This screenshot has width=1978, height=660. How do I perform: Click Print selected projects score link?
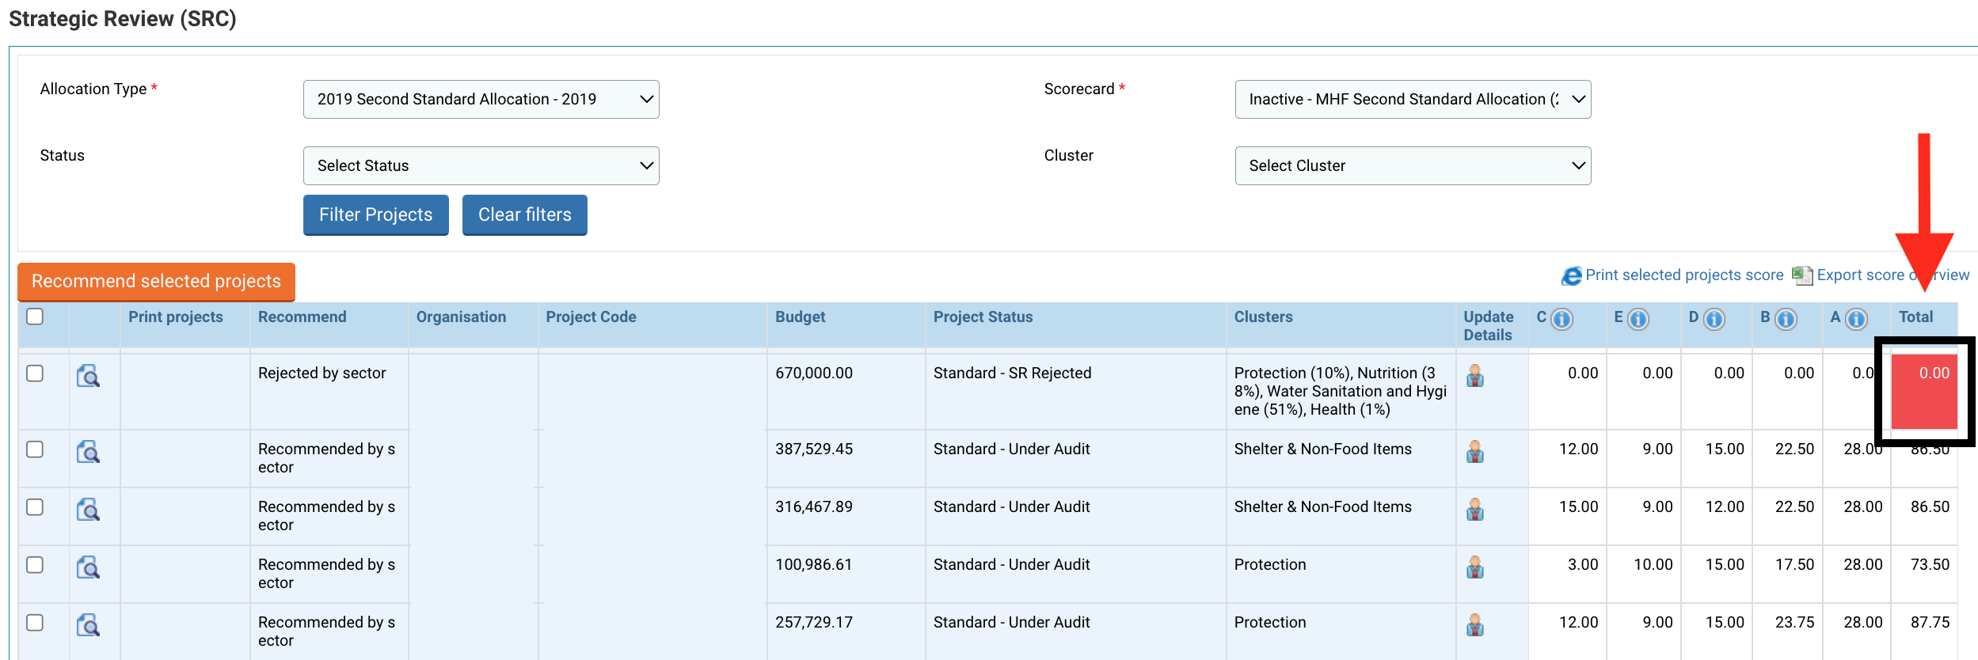pos(1684,275)
